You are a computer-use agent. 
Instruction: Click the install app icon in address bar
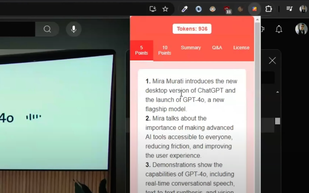coord(153,9)
